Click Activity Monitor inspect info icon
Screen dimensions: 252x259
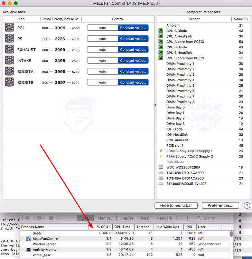pos(39,218)
